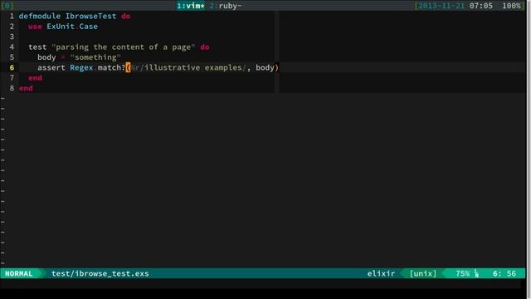Image resolution: width=531 pixels, height=299 pixels.
Task: Click line number 1 in gutter
Action: (x=12, y=16)
